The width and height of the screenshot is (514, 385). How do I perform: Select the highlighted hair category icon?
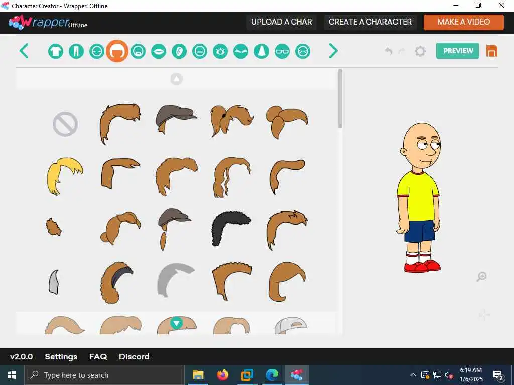[117, 51]
